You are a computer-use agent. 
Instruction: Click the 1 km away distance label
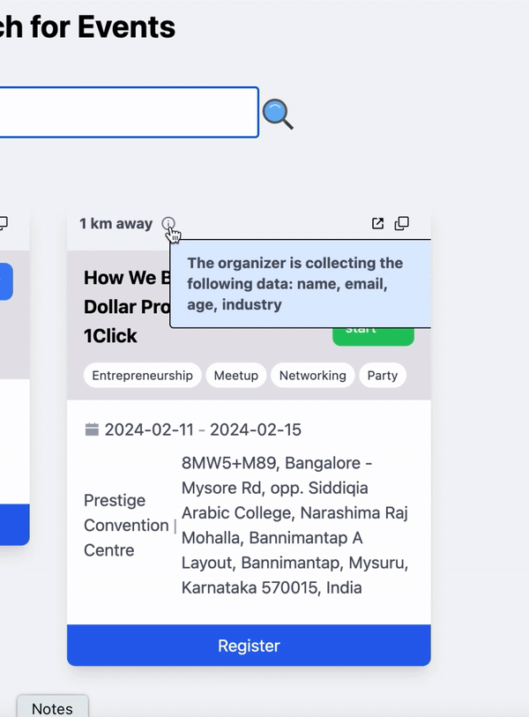click(115, 224)
